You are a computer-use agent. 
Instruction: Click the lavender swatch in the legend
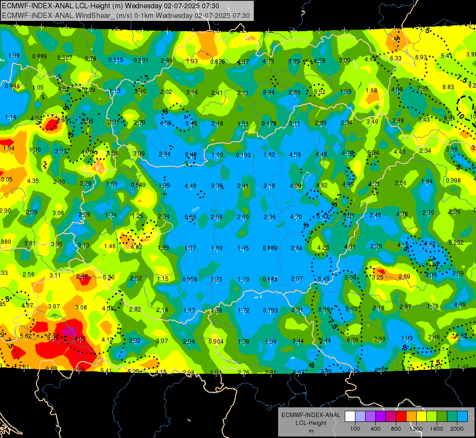360,417
